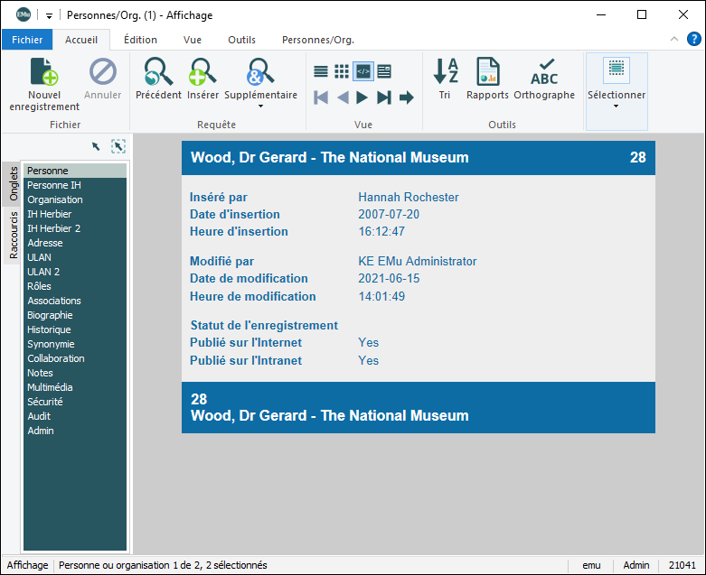The image size is (706, 575).
Task: Toggle the details form view
Action: coord(384,71)
